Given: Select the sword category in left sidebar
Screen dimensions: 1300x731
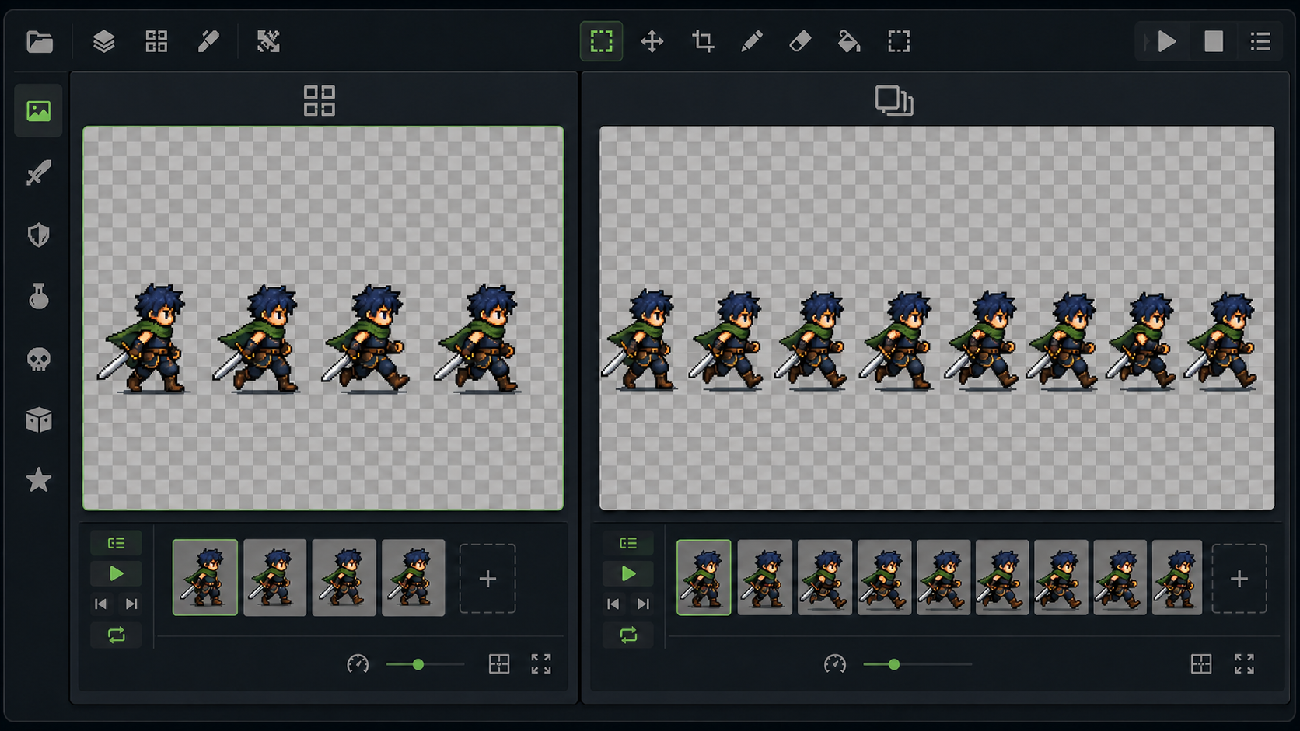Looking at the screenshot, I should [x=38, y=172].
